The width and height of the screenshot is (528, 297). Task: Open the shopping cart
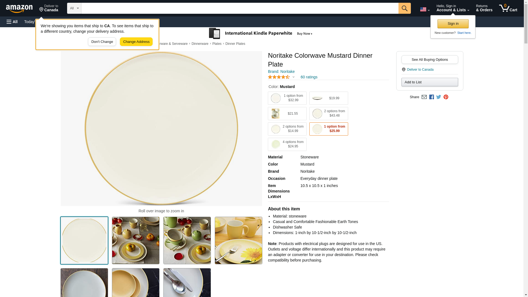[x=508, y=8]
